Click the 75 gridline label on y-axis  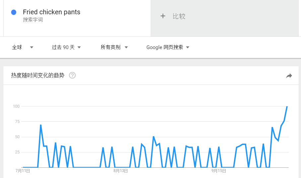tap(17, 121)
